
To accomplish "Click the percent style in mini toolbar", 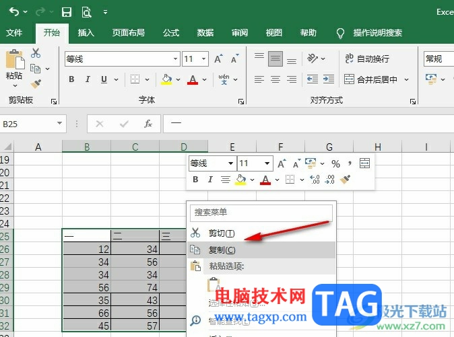I will pos(335,164).
